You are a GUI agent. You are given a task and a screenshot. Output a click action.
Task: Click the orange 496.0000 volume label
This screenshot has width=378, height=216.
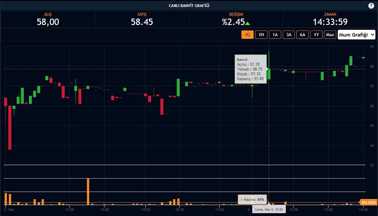(x=368, y=202)
